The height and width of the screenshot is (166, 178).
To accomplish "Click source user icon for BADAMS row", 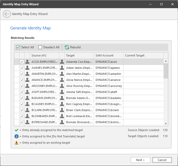I will [x=27, y=98].
